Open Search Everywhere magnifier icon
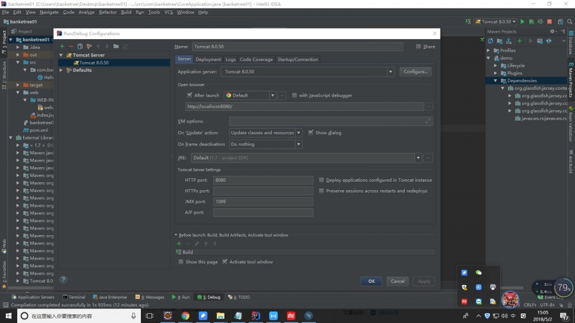This screenshot has height=323, width=575. [x=569, y=22]
